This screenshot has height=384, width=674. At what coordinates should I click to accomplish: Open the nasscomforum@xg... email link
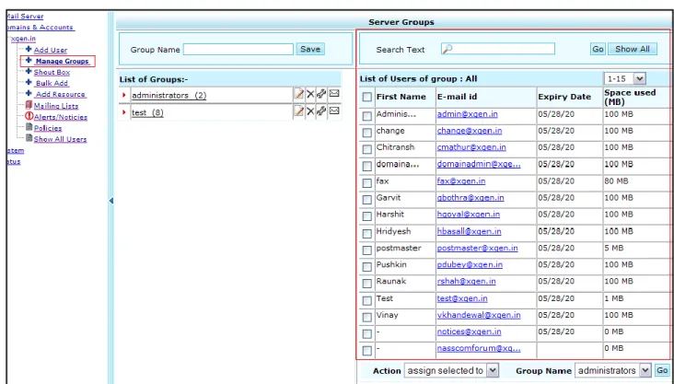pyautogui.click(x=479, y=349)
